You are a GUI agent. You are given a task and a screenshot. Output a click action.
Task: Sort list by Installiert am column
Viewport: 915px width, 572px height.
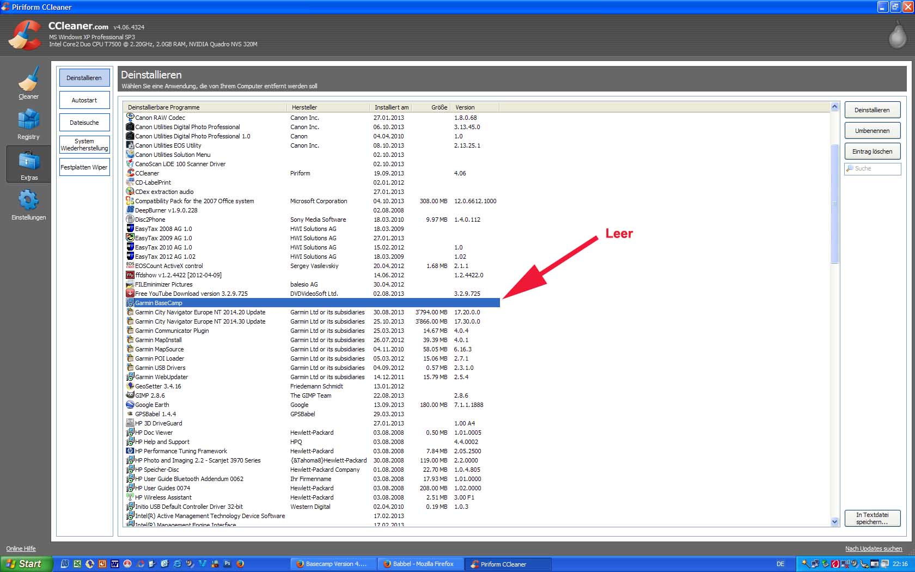[x=391, y=107]
